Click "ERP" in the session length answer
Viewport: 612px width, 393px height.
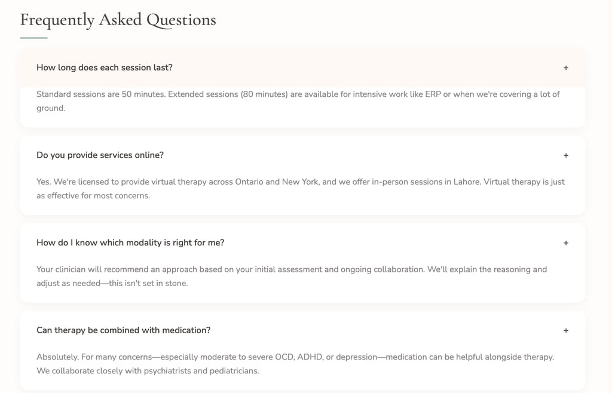(433, 94)
